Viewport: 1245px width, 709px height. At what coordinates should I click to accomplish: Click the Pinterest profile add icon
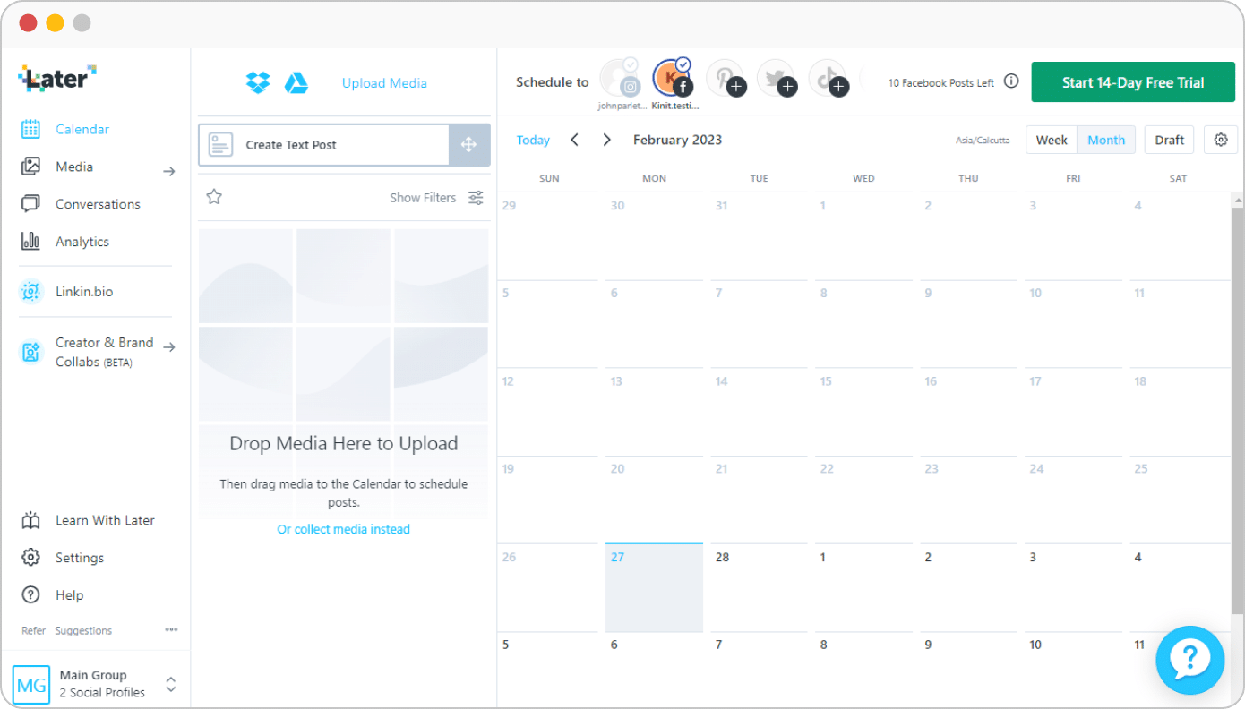[x=736, y=88]
